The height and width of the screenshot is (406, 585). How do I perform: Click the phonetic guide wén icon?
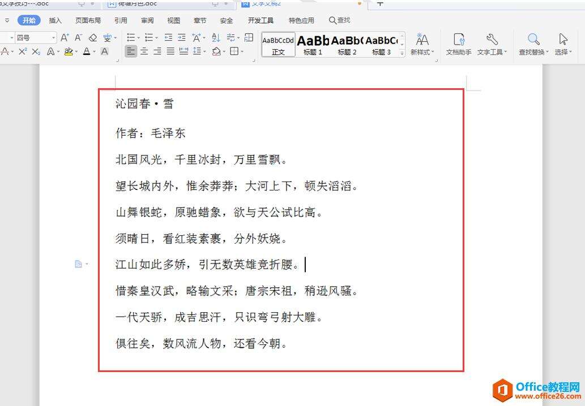pyautogui.click(x=107, y=38)
